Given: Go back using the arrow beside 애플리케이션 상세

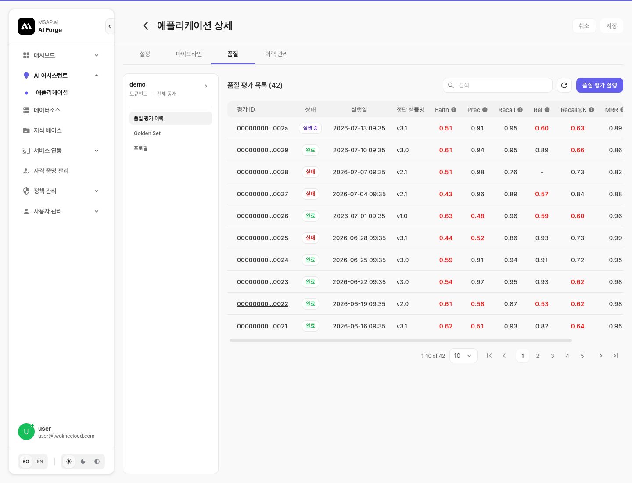Looking at the screenshot, I should tap(146, 26).
